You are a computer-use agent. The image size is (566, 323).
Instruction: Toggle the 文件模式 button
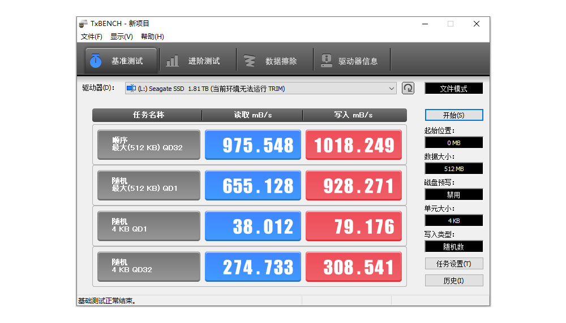(454, 89)
